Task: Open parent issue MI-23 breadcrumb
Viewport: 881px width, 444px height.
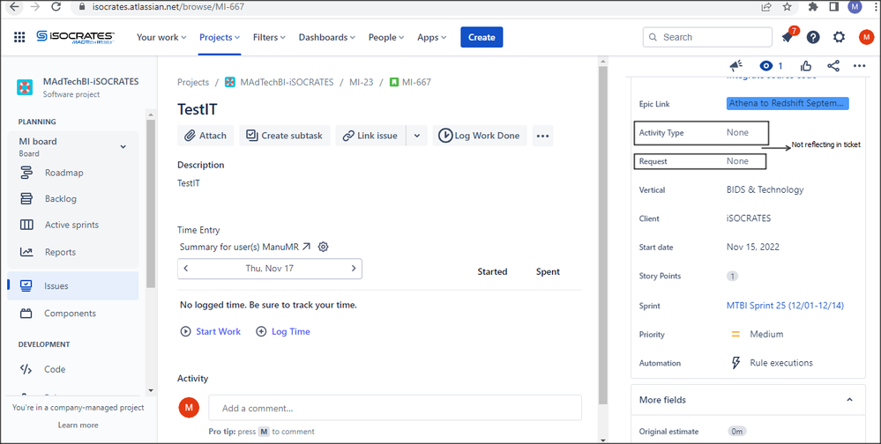Action: coord(362,82)
